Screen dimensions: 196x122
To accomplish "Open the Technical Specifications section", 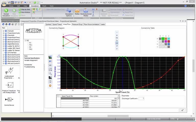I will click(x=32, y=58).
